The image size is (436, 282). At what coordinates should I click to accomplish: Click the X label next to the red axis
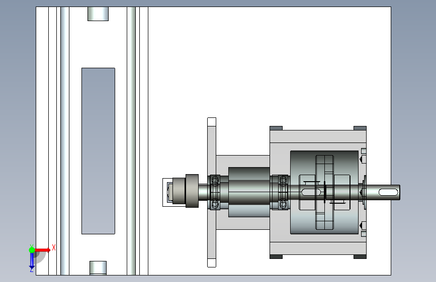[x=54, y=247]
